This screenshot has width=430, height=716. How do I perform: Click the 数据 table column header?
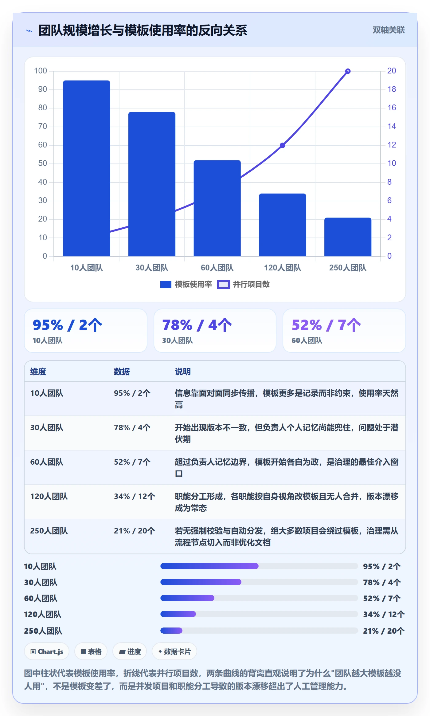(x=122, y=372)
